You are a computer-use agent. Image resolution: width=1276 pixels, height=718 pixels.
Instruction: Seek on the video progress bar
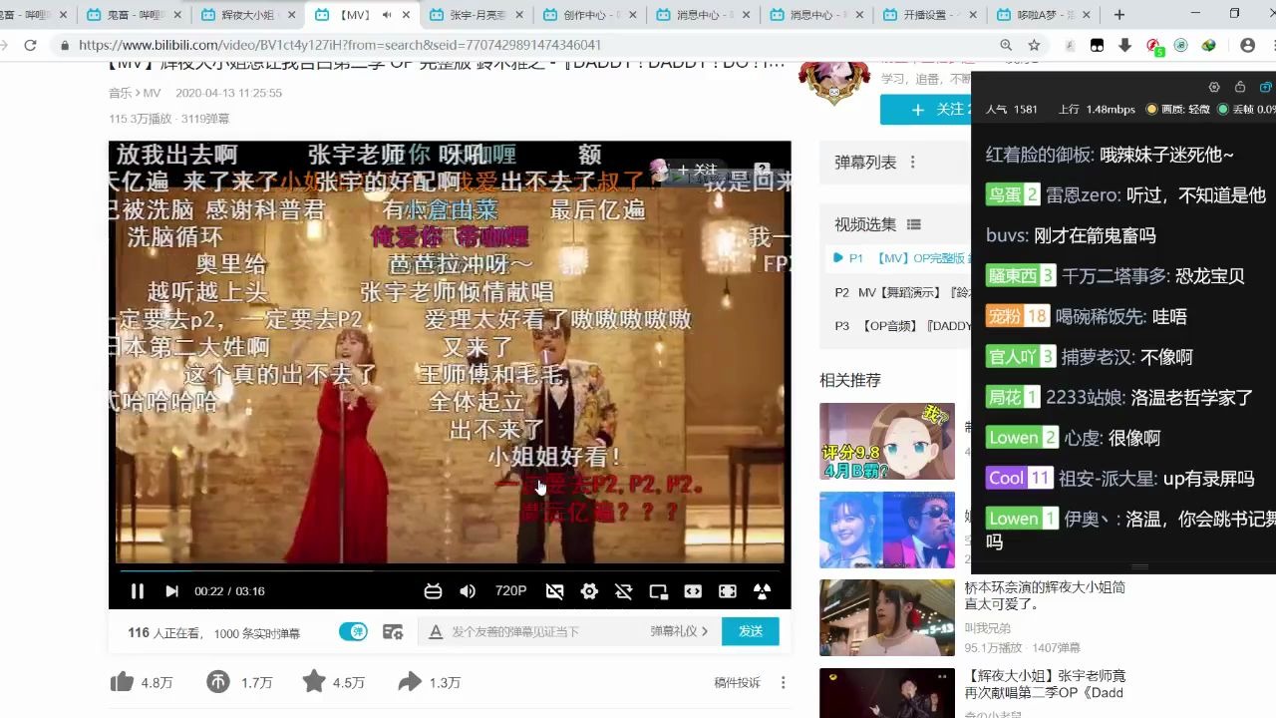tap(450, 571)
